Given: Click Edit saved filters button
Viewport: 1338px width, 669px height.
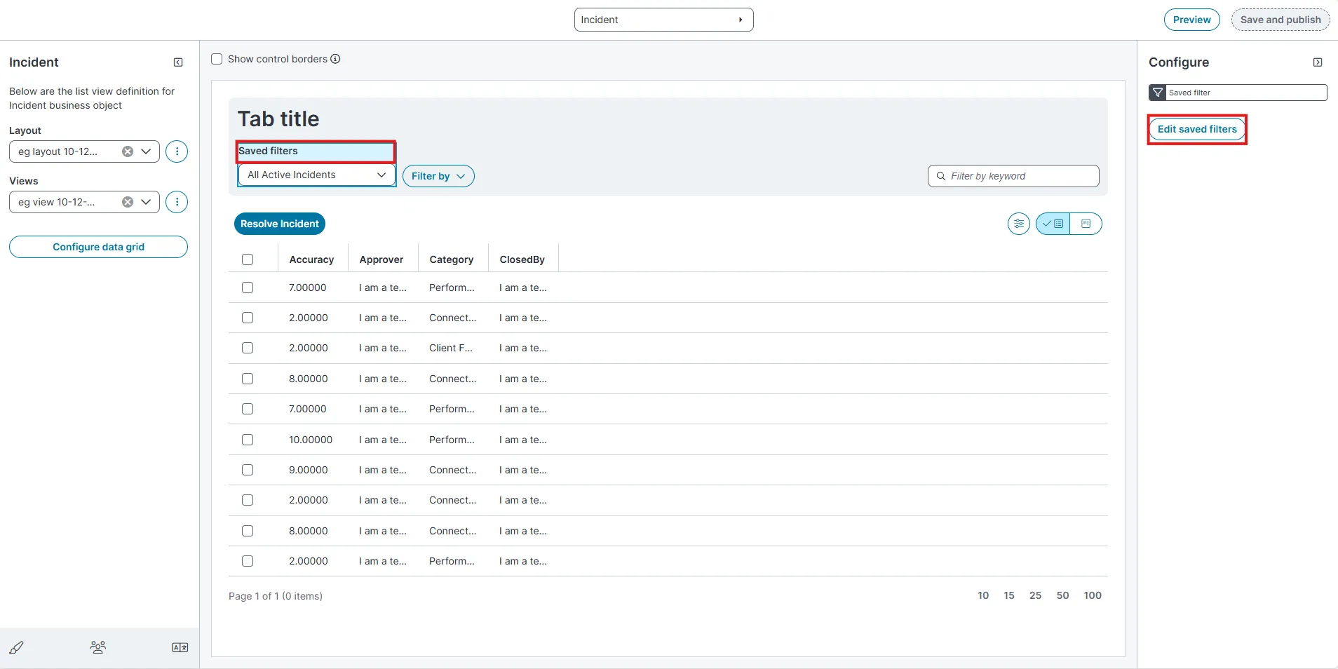Looking at the screenshot, I should tap(1197, 129).
